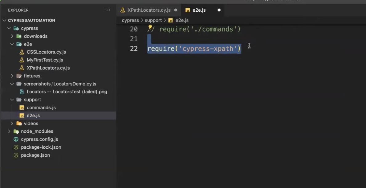Click the JS icon beside e2e.js in tree

pyautogui.click(x=22, y=116)
